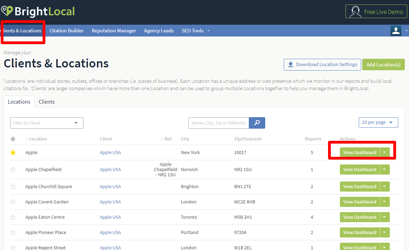Open Clients & Locations nav item
The height and width of the screenshot is (250, 409).
point(22,31)
